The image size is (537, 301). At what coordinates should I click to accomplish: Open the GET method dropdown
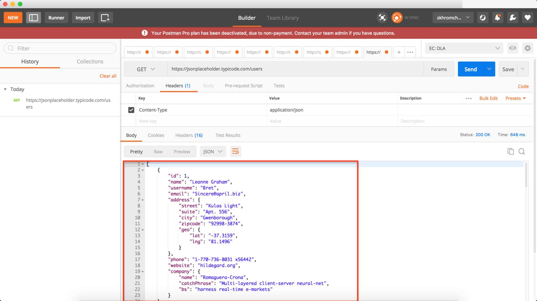pos(145,69)
